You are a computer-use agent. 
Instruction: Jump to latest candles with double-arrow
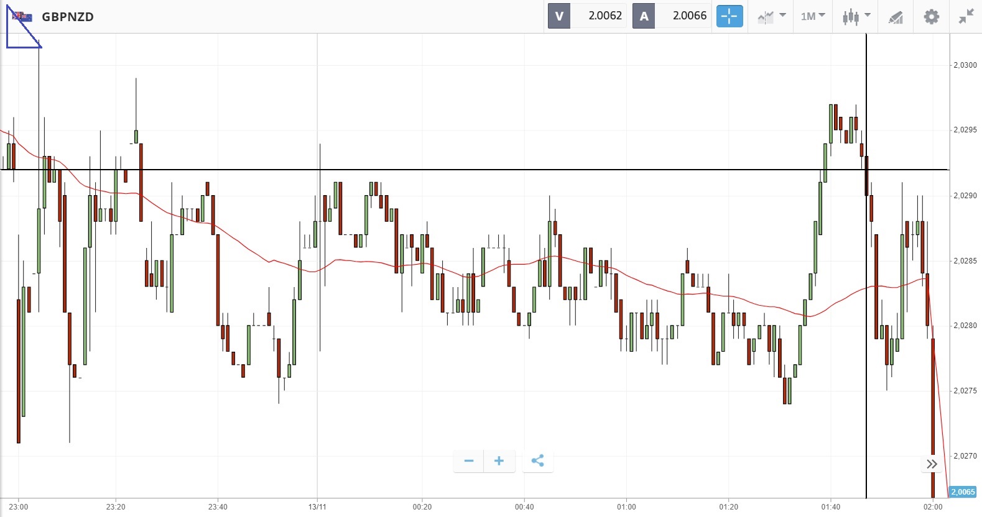932,464
